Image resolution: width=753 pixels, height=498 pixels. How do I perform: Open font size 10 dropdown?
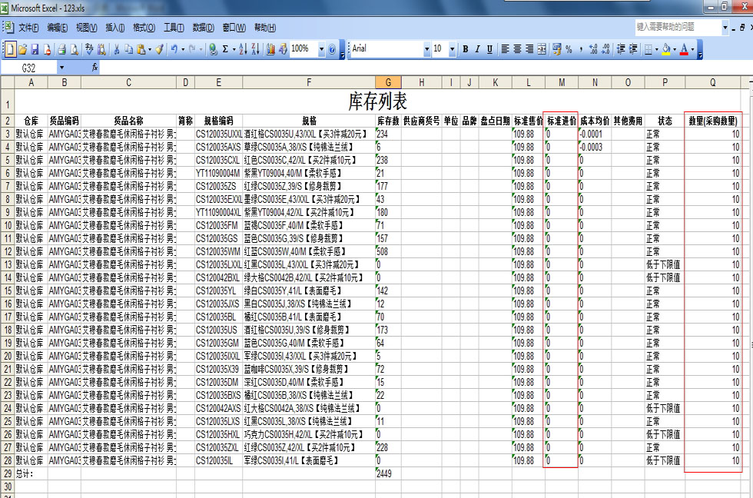(453, 49)
